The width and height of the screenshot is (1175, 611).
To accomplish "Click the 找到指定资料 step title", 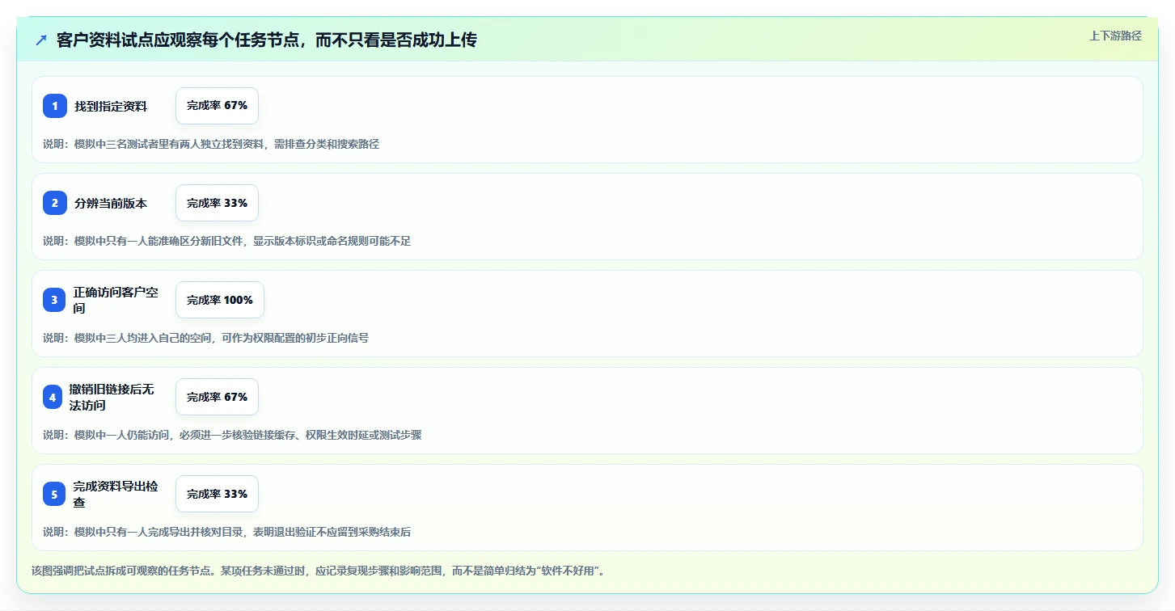I will point(111,106).
